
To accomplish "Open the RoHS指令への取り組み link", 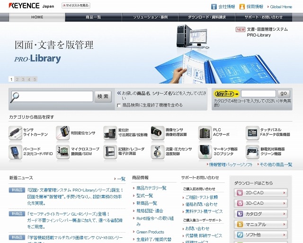I will coord(155,221).
